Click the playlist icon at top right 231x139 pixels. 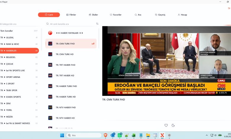[x=229, y=8]
